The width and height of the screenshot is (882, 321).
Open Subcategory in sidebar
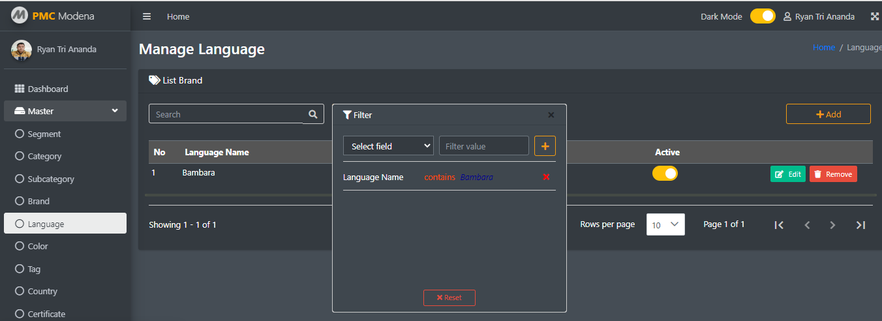tap(65, 179)
